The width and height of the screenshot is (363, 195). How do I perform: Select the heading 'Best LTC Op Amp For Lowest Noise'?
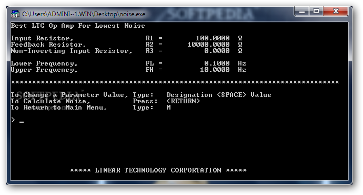[x=78, y=26]
